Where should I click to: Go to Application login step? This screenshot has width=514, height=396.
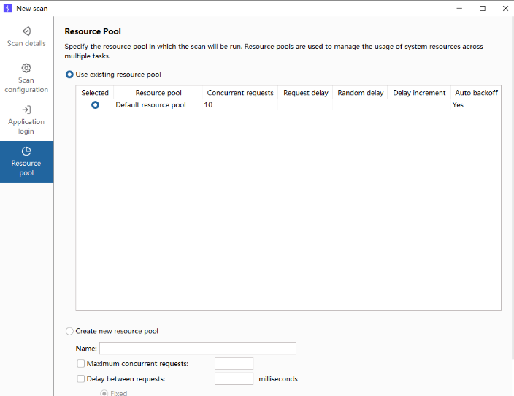26,120
